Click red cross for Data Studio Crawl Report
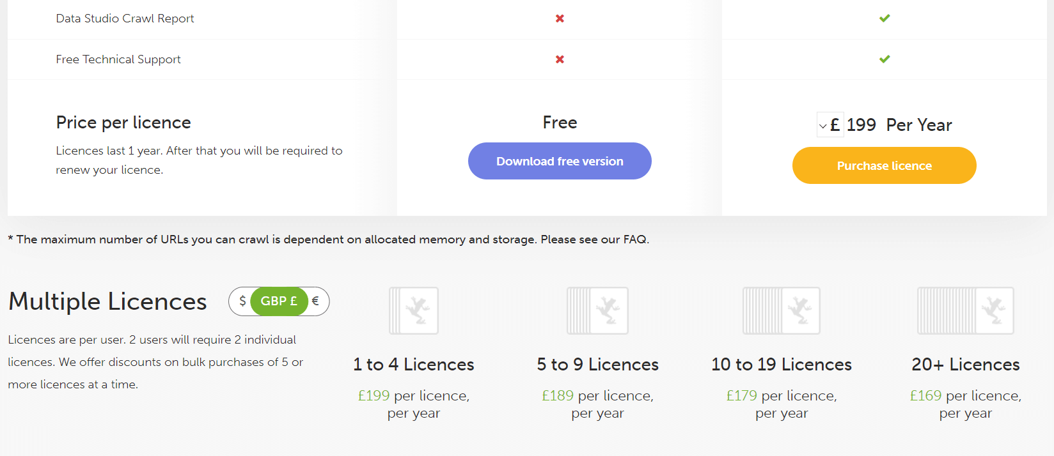 560,19
